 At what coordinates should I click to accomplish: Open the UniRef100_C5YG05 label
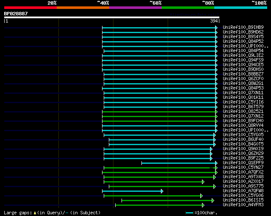click(243, 135)
